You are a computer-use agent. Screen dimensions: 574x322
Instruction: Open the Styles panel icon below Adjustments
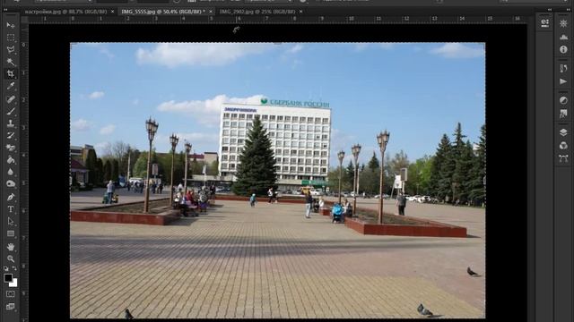(x=563, y=114)
